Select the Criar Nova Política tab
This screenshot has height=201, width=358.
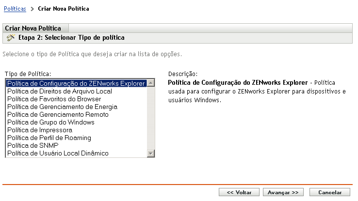[35, 28]
